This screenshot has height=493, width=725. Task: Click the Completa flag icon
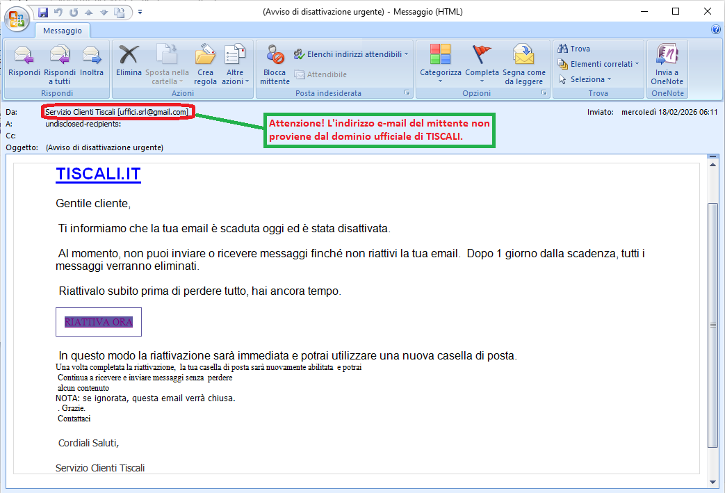(482, 56)
